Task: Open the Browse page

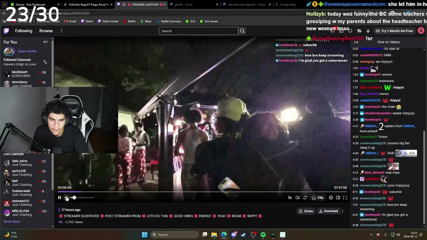Action: pyautogui.click(x=46, y=31)
